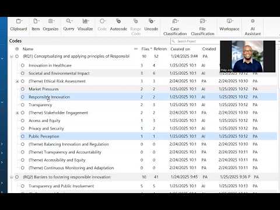Click the presenter webcam thumbnail

pyautogui.click(x=247, y=57)
